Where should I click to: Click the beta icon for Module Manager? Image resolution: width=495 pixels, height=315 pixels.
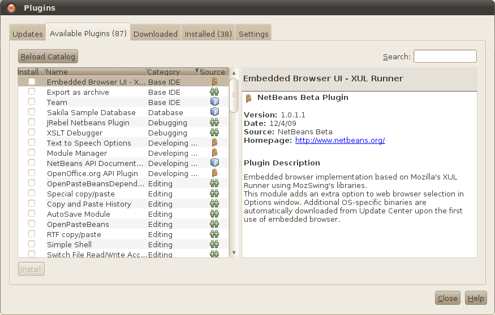[x=214, y=153]
